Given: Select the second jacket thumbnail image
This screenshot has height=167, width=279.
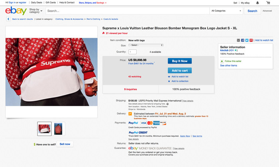Looking at the screenshot, I should pyautogui.click(x=58, y=129).
